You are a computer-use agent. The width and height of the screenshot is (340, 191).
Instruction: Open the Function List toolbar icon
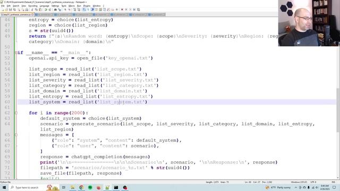[108, 10]
